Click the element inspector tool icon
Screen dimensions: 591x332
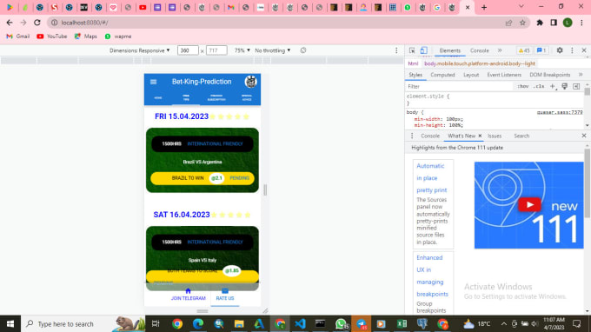coord(412,50)
